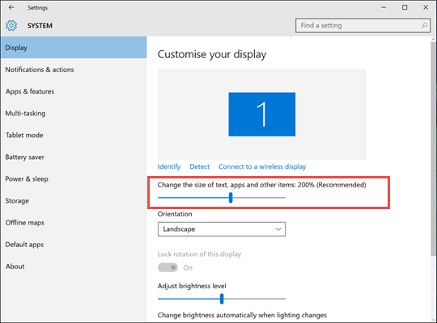Toggle Lock rotation of this display

168,267
